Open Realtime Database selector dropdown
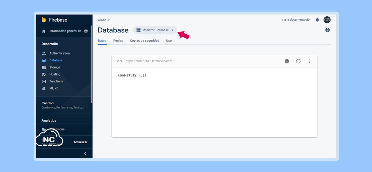 tap(155, 30)
